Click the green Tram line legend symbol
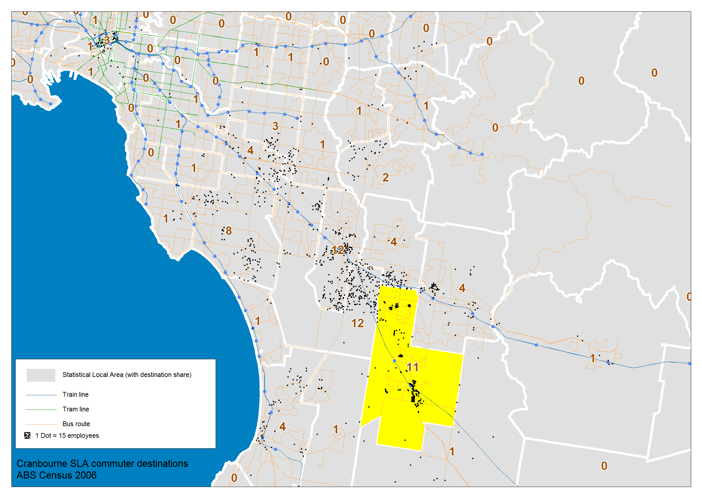Screen dimensions: 702x496 (x=41, y=410)
